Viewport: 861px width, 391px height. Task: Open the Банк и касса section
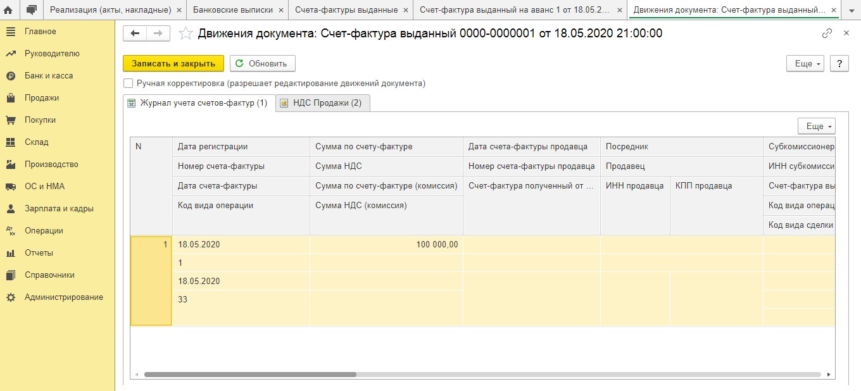(49, 75)
